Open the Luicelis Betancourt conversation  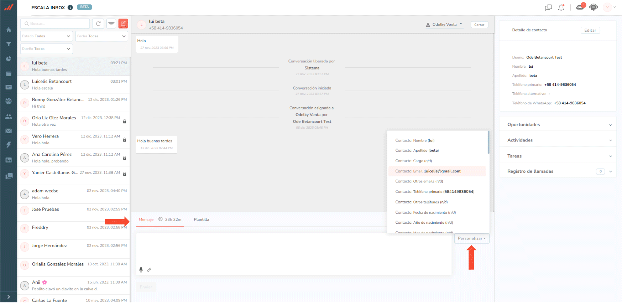(x=74, y=85)
